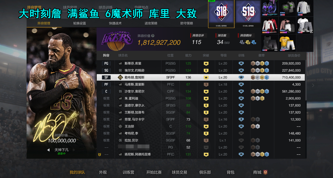This screenshot has height=178, width=333.
Task: Select the yellow Lakers jersey outfit thumbnail
Action: click(x=287, y=43)
